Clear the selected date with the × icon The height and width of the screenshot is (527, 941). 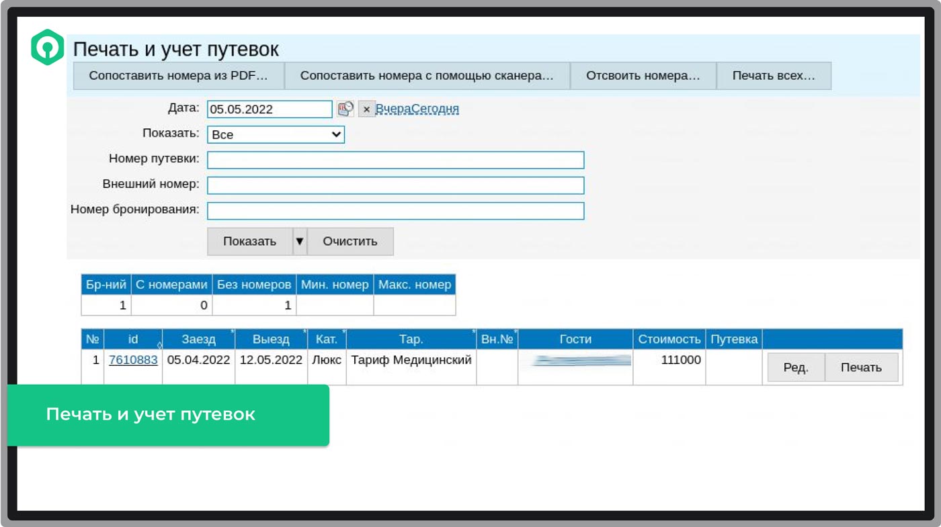(367, 109)
